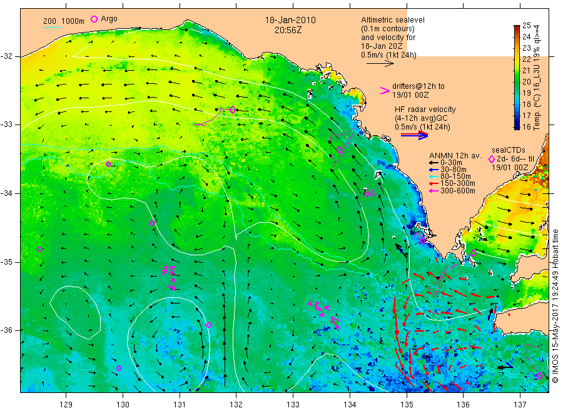Click the Argo circle symbol in the legend

coord(94,19)
